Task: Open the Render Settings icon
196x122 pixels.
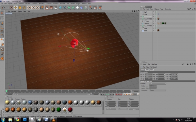Action: 56,8
